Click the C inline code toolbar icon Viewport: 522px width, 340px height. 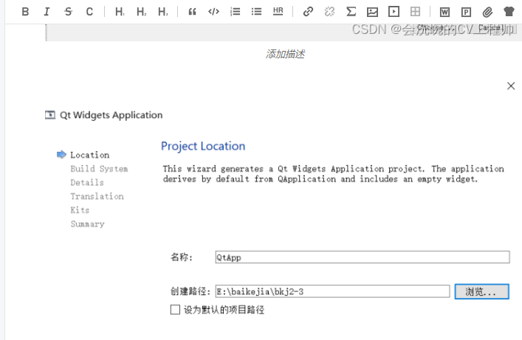(x=89, y=12)
